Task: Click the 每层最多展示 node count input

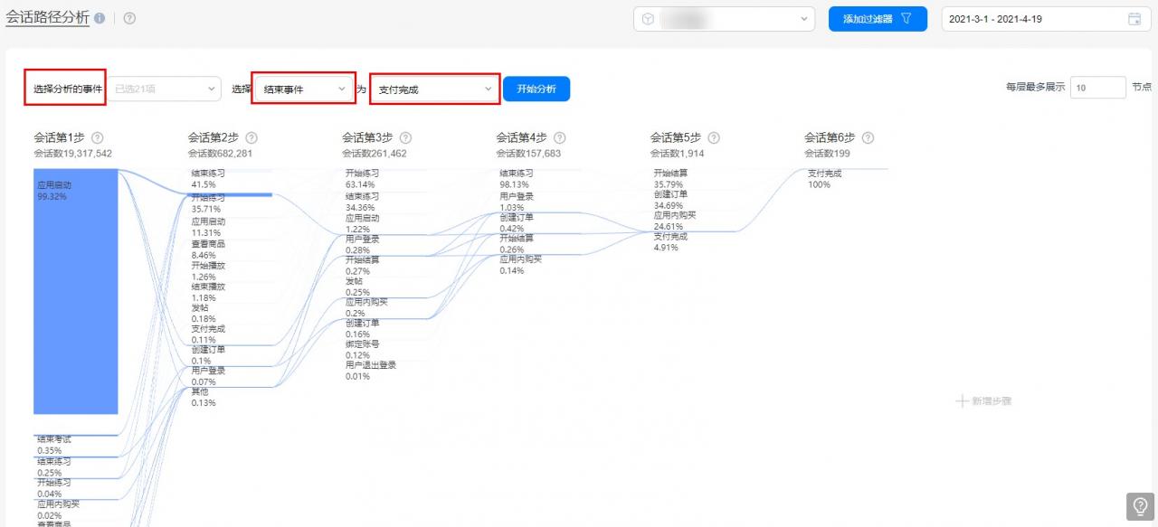Action: click(1097, 87)
